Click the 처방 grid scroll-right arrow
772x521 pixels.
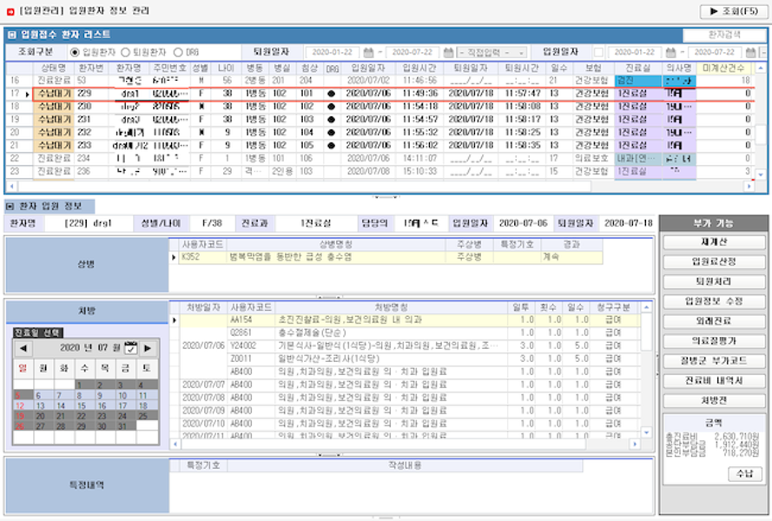click(x=635, y=445)
